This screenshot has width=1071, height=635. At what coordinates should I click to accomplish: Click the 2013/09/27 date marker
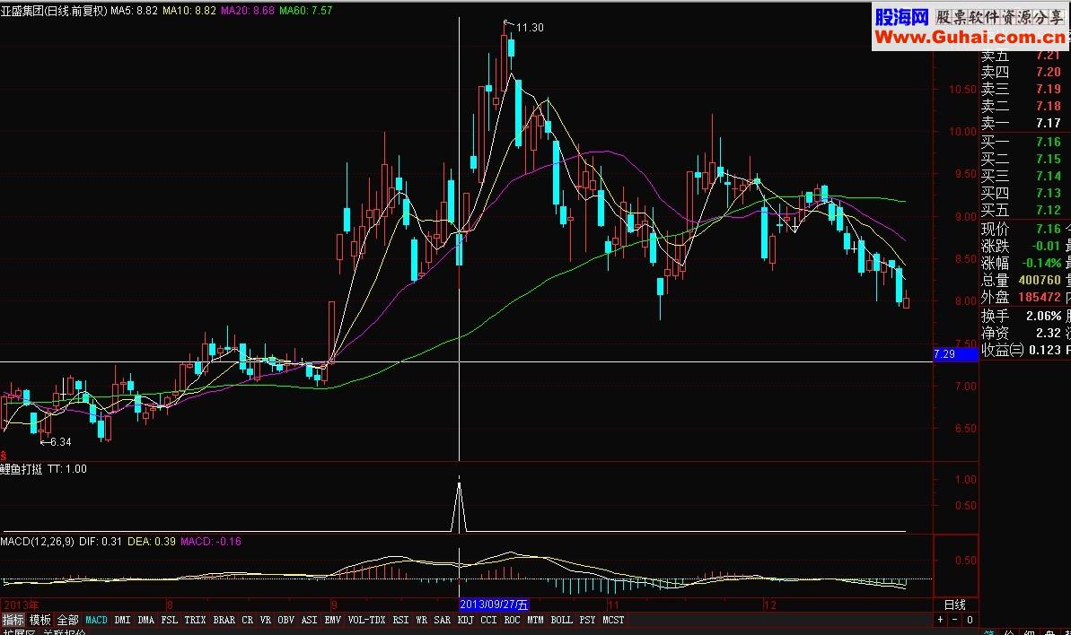(x=493, y=605)
